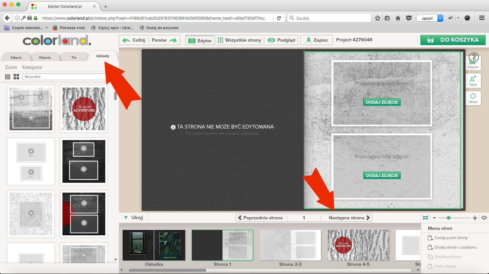Bookmark page with star icon
The height and width of the screenshot is (274, 489).
click(378, 18)
